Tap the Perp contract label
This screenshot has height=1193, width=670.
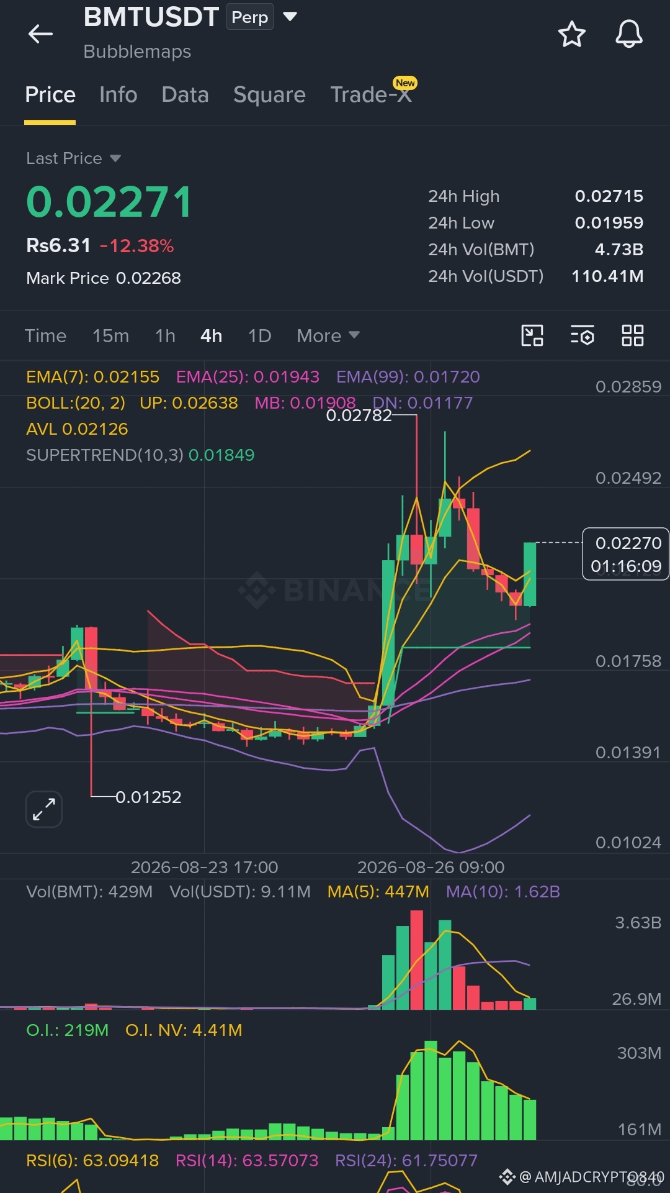(250, 17)
